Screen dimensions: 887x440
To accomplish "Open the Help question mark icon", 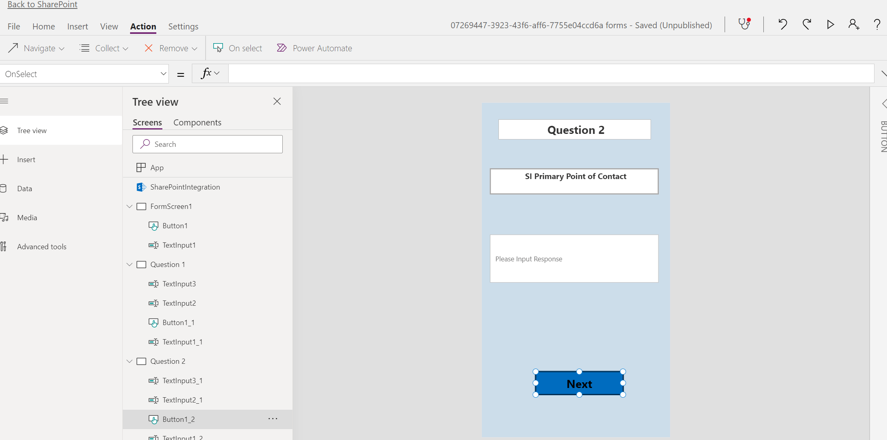I will click(x=877, y=25).
